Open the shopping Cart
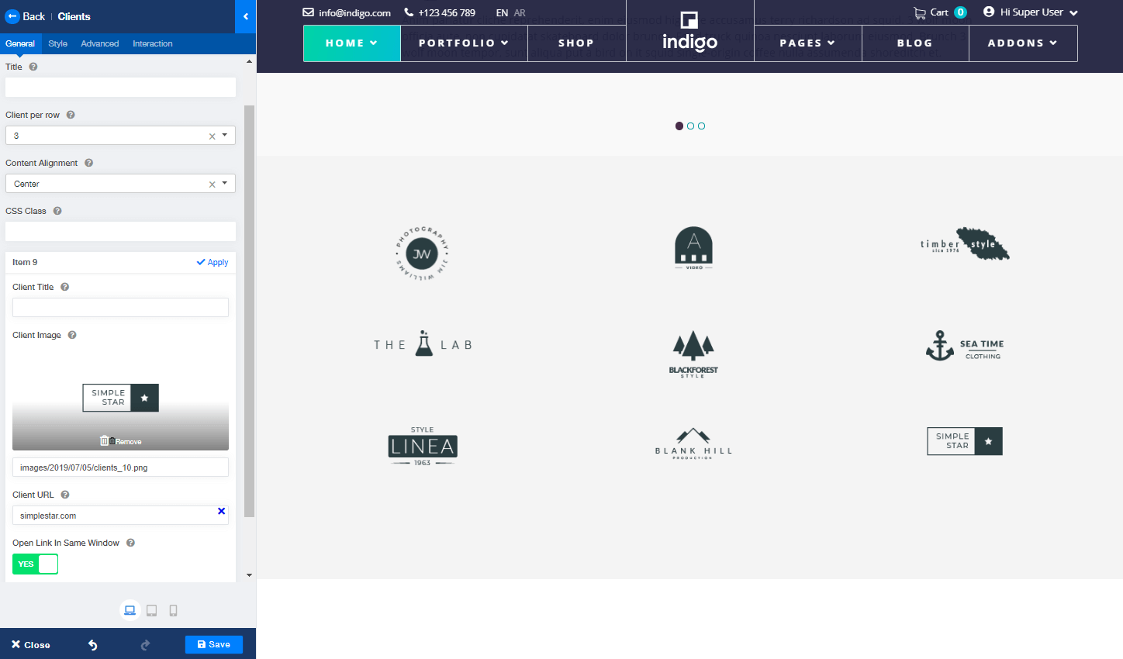Image resolution: width=1123 pixels, height=659 pixels. pyautogui.click(x=940, y=12)
